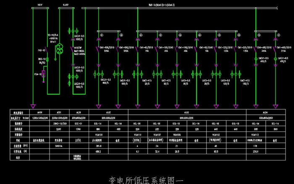294x184 pixels.
Task: Select the 1200x1300x2200 dimension cell
Action: pos(39,118)
